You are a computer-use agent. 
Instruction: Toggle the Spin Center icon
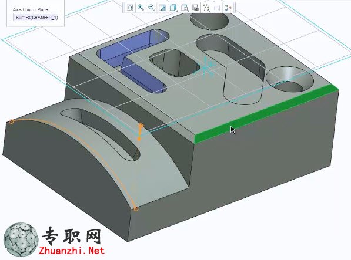228,8
